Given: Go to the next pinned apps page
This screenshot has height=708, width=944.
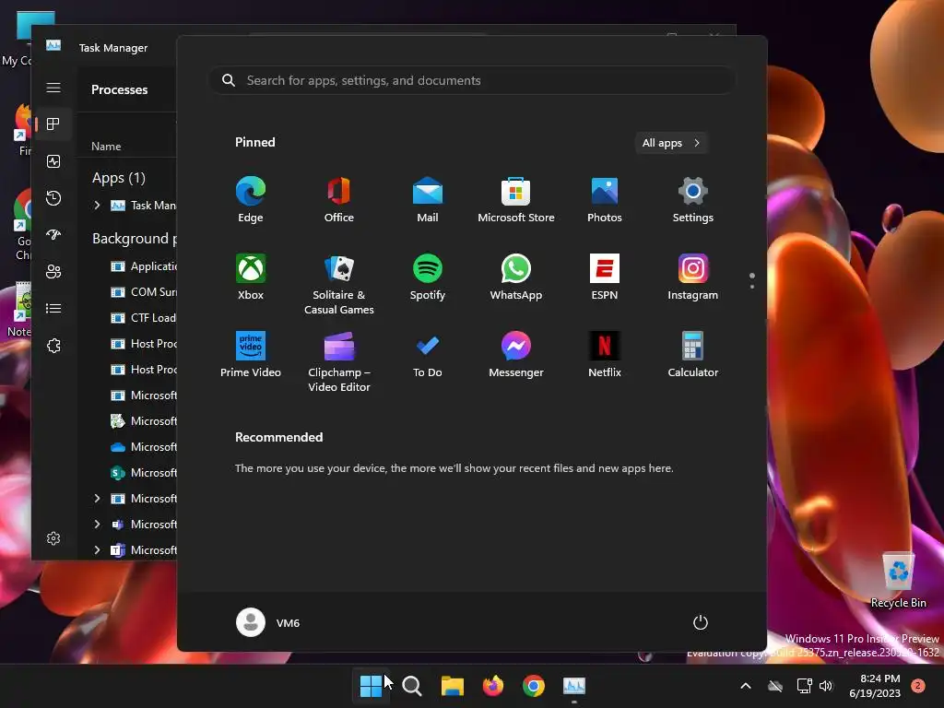Looking at the screenshot, I should pos(752,287).
